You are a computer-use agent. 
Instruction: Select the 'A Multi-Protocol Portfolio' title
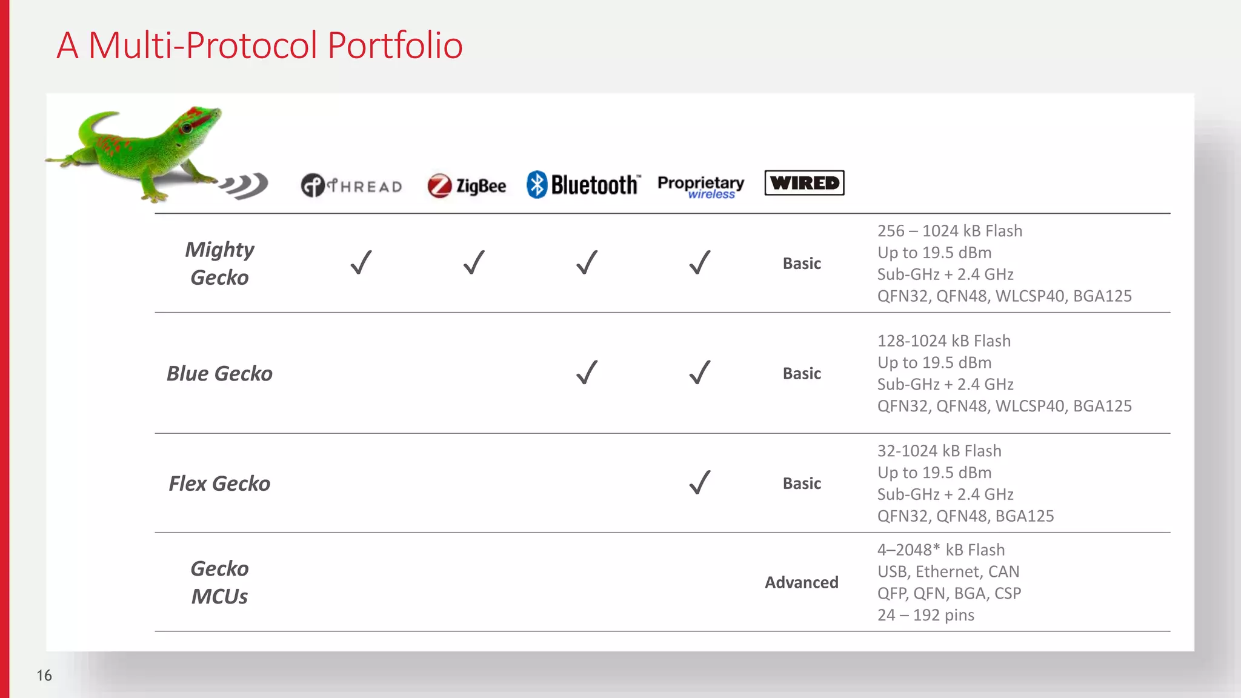[260, 45]
